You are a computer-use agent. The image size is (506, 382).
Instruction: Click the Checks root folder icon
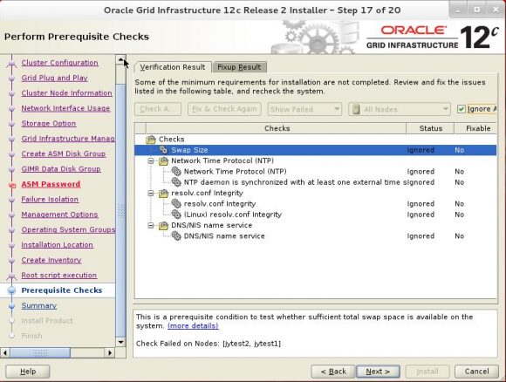(151, 140)
